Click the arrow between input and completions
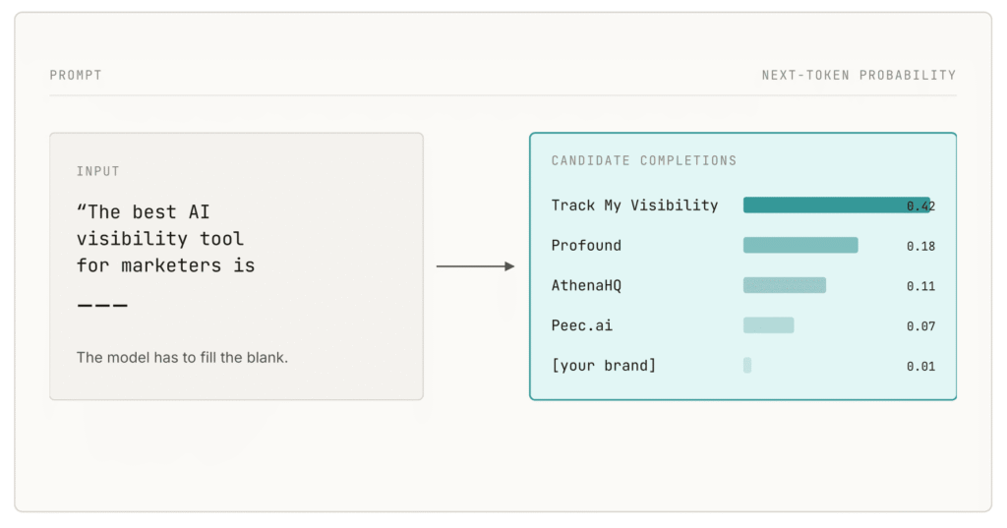 coord(475,265)
